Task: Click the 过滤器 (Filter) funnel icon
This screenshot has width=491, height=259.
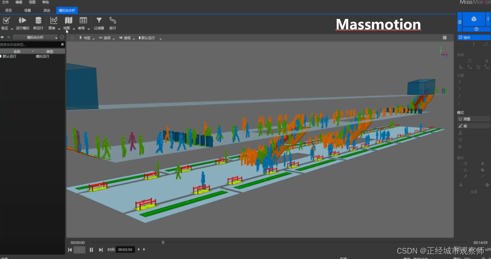Action: pyautogui.click(x=99, y=21)
